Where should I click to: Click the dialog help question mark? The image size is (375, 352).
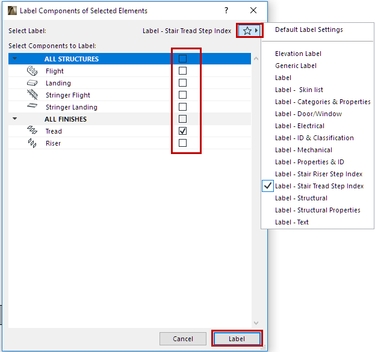point(226,11)
